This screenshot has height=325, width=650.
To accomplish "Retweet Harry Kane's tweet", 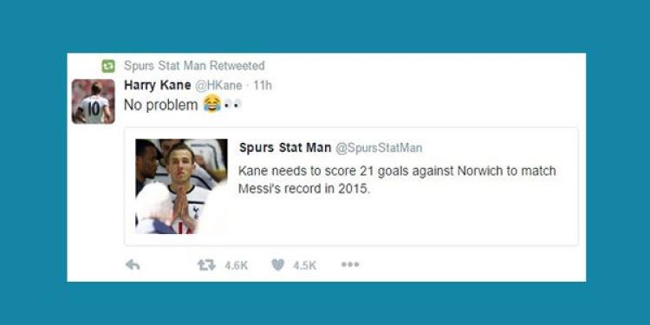I will [206, 264].
